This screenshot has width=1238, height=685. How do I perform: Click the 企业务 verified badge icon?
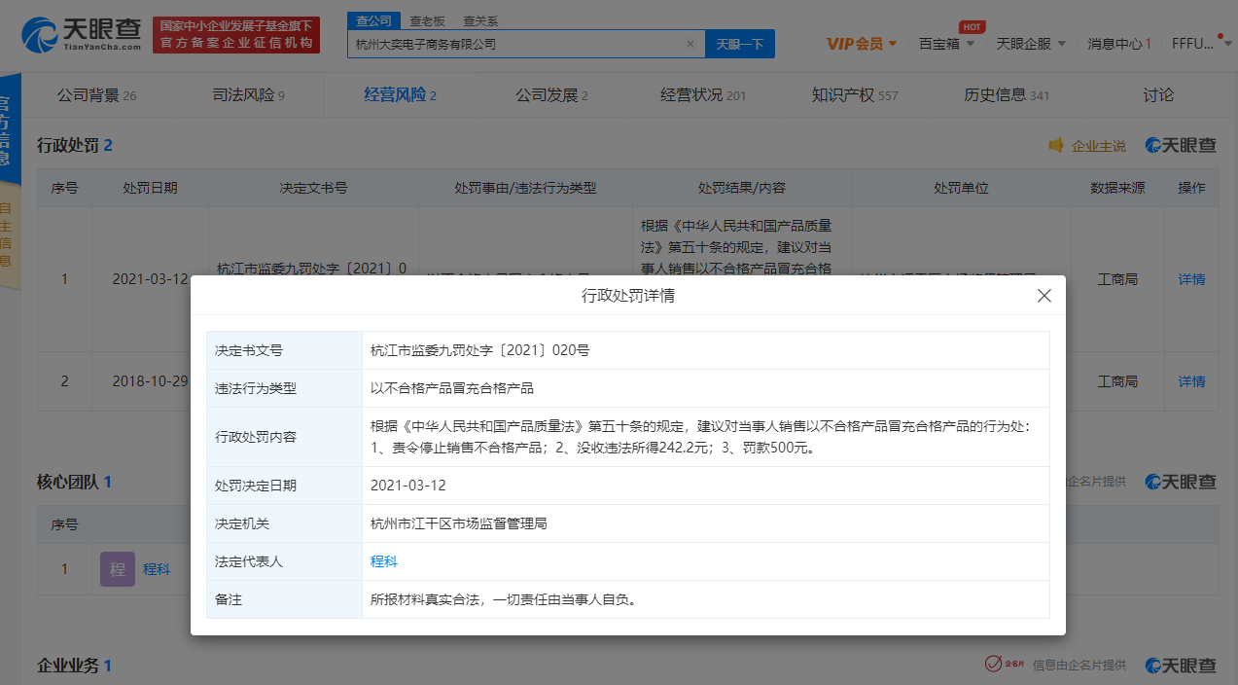click(994, 664)
